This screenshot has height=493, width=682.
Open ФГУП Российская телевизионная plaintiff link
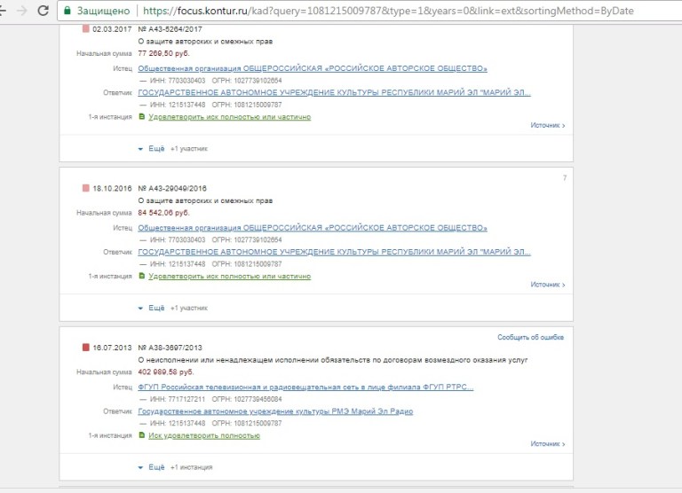click(x=305, y=387)
